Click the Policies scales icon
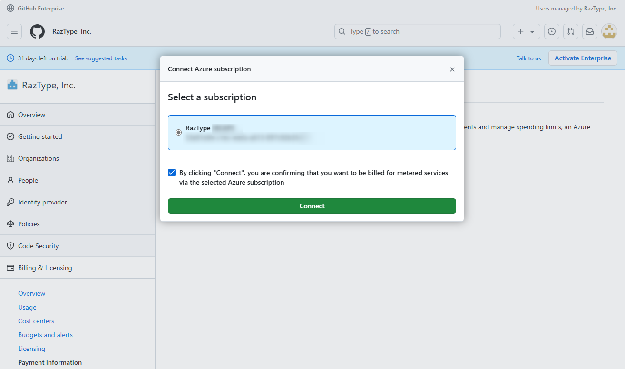This screenshot has width=625, height=369. point(10,224)
